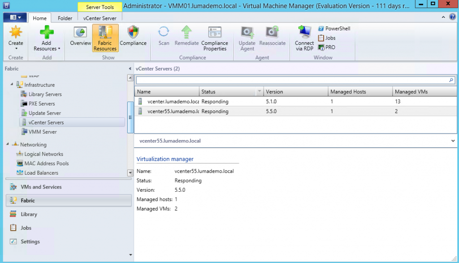Select Library Servers in the tree
The image size is (459, 263).
click(x=41, y=94)
